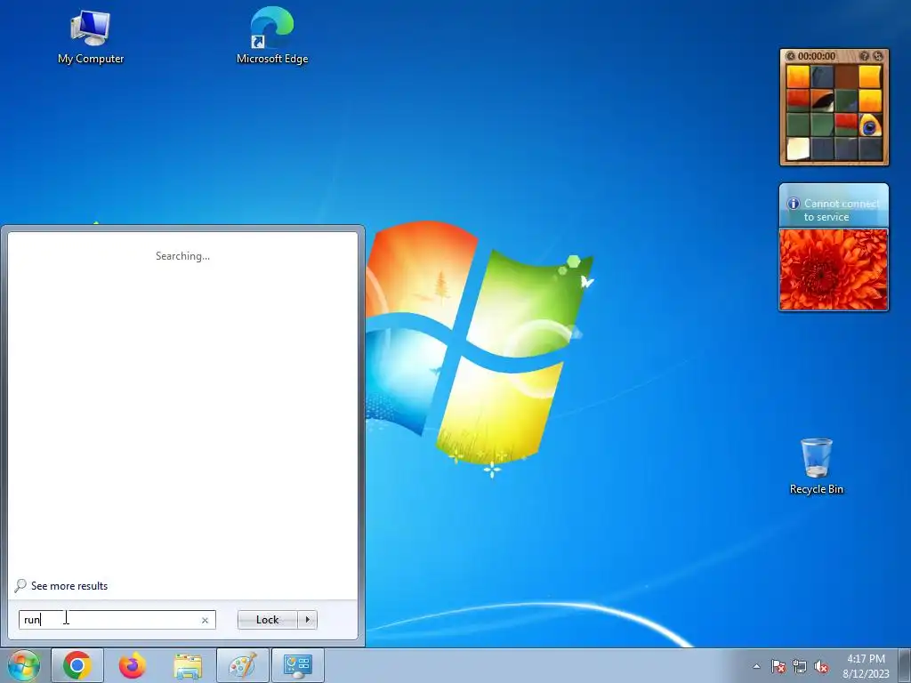
Task: Expand the shutdown options arrow beside Lock
Action: click(x=307, y=620)
